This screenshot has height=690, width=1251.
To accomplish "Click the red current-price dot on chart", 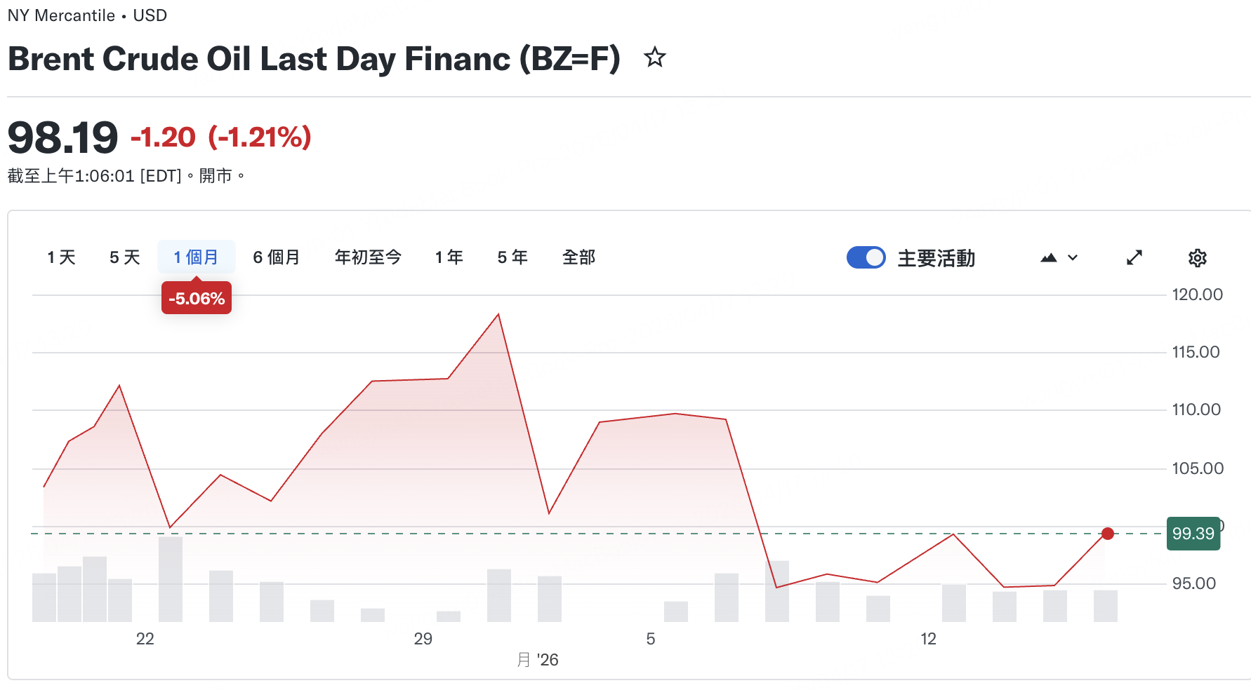I will pyautogui.click(x=1107, y=534).
